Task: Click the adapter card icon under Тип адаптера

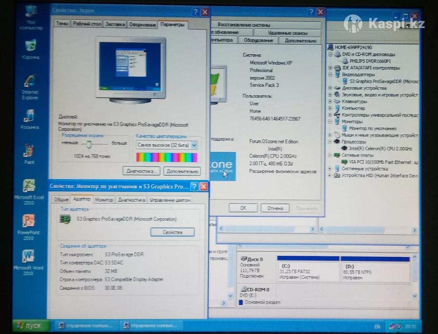Action: coord(65,219)
